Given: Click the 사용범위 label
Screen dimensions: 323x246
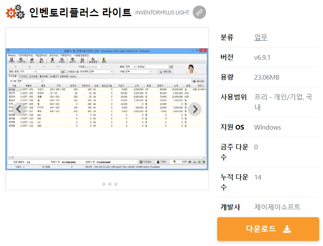Looking at the screenshot, I should point(233,97).
